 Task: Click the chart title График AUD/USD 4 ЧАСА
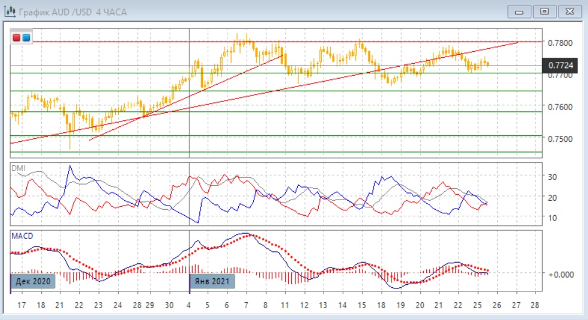[x=73, y=12]
